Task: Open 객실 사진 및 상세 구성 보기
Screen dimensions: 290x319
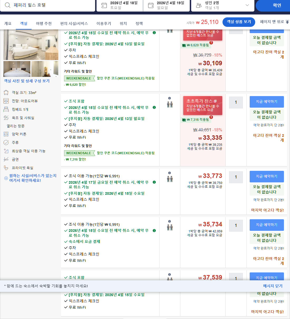Action: pyautogui.click(x=27, y=81)
